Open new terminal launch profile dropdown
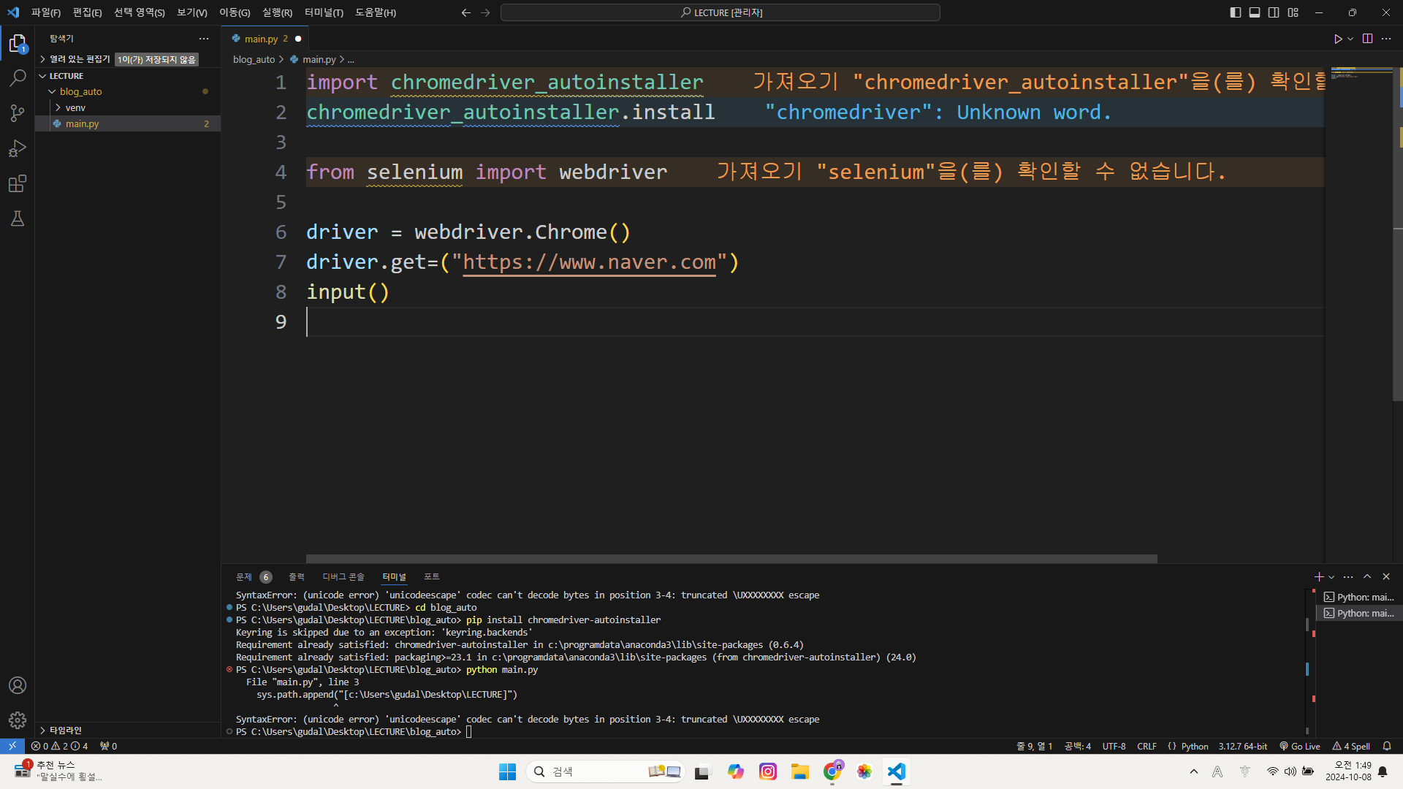The width and height of the screenshot is (1403, 789). click(x=1331, y=577)
